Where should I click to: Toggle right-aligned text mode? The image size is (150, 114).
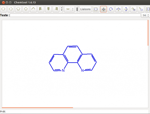point(56,9)
